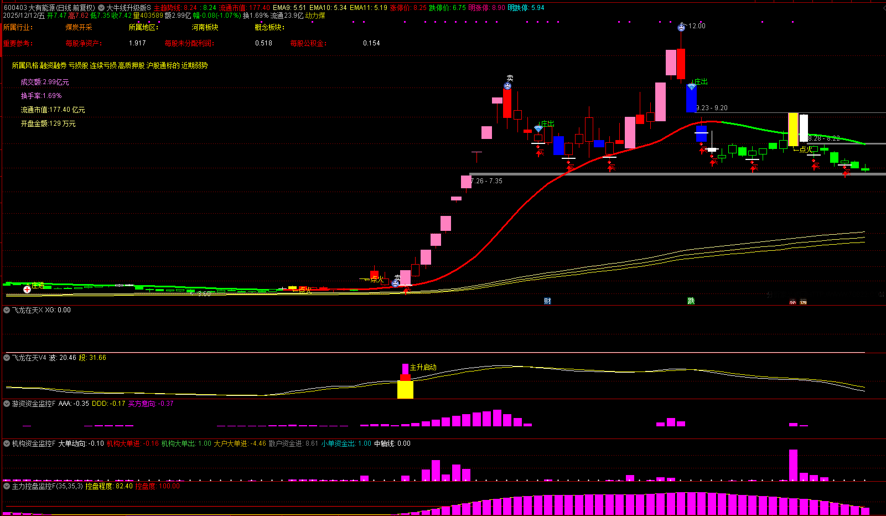
Task: Expand the 大牛线升级版S indicator dropdown
Action: tap(101, 8)
